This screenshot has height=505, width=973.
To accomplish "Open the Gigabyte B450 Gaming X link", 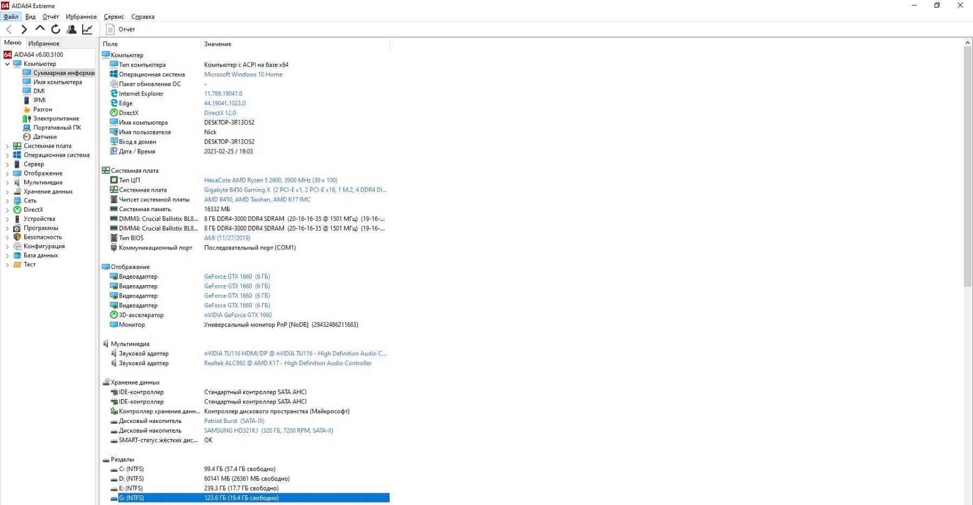I will 295,190.
